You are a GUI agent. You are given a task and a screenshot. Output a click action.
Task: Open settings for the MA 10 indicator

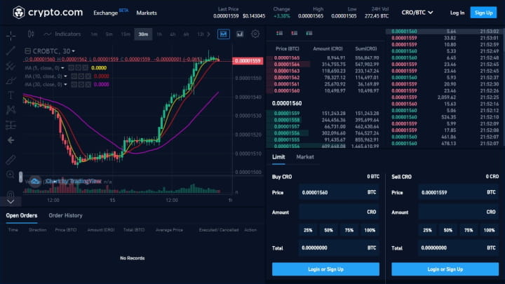click(81, 76)
